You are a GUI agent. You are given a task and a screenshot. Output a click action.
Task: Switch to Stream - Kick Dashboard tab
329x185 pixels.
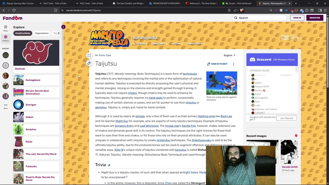point(238,3)
